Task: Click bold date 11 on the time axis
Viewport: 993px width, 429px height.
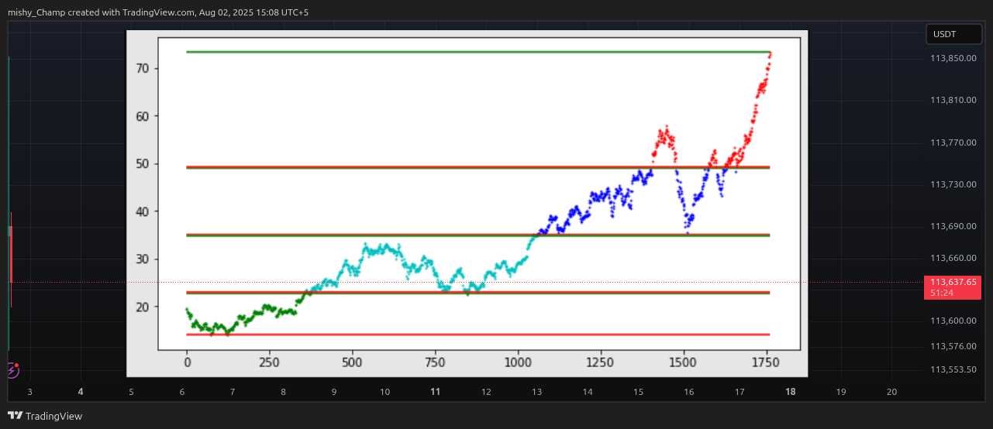Action: 436,392
